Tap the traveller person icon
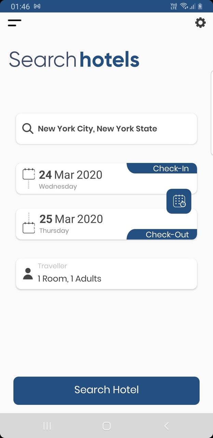The image size is (213, 438). 28,274
